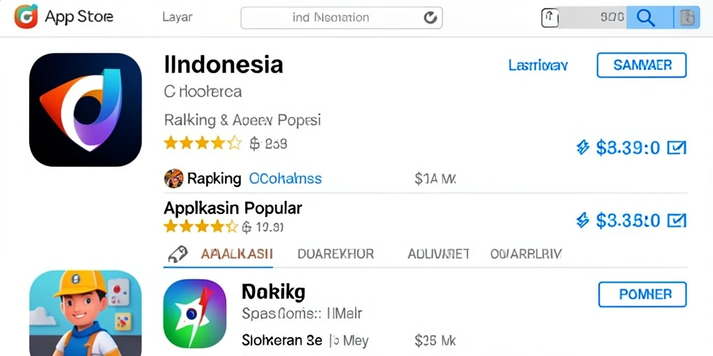
Task: Click the reload icon in search field
Action: click(x=430, y=17)
